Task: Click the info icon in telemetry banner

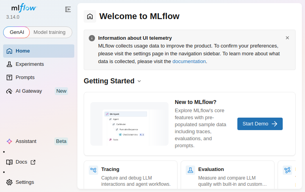Action: click(x=92, y=38)
